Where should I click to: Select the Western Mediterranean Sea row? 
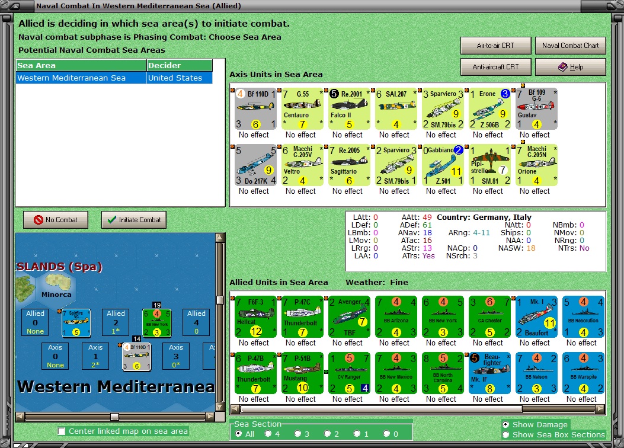114,78
